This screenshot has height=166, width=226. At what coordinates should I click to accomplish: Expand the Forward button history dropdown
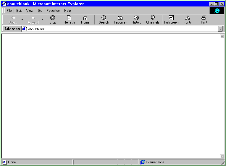(x=42, y=20)
